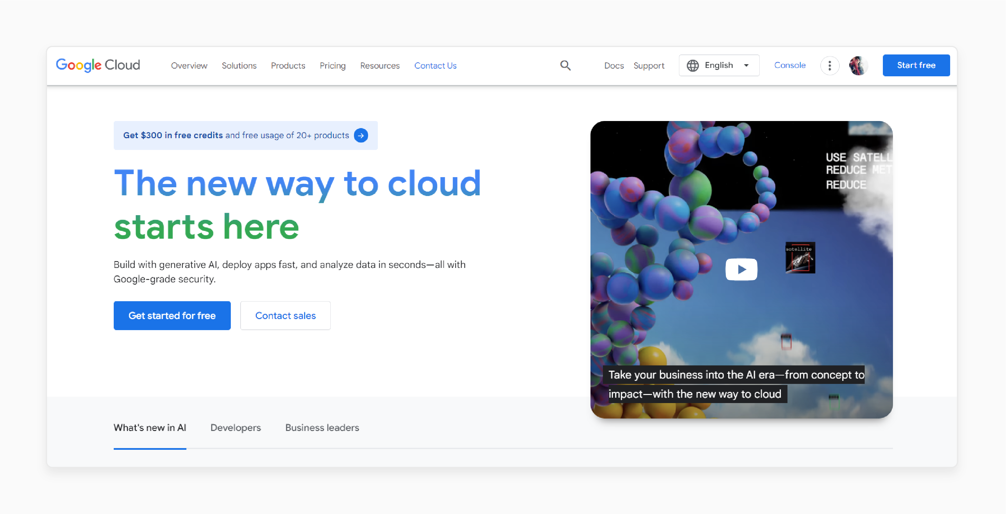Image resolution: width=1006 pixels, height=514 pixels.
Task: Open the Solutions menu
Action: (x=239, y=66)
